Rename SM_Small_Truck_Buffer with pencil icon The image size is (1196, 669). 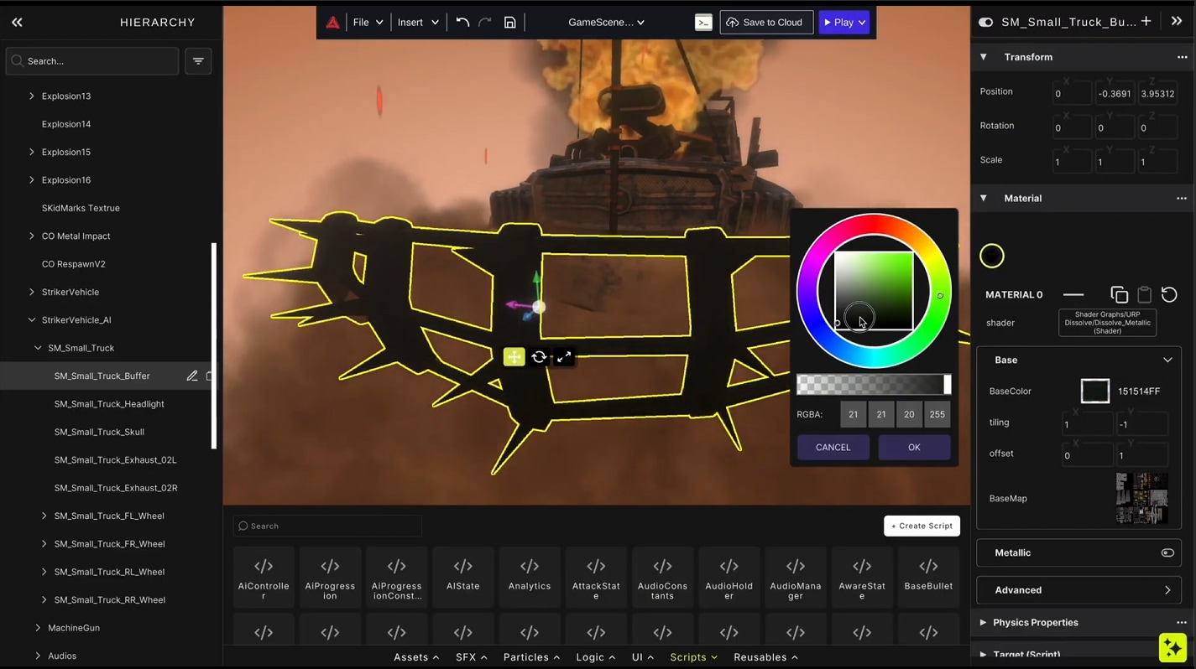click(192, 376)
